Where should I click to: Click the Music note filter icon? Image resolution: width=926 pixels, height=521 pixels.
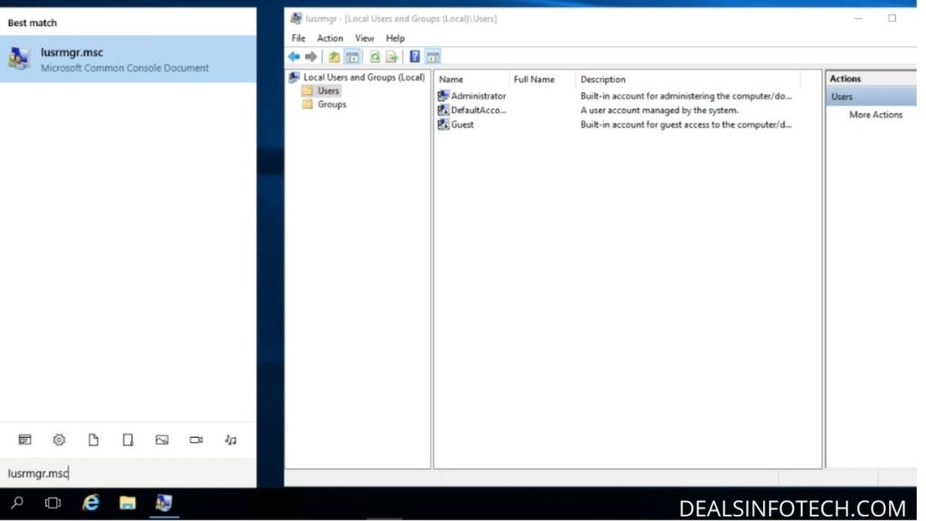click(x=231, y=440)
